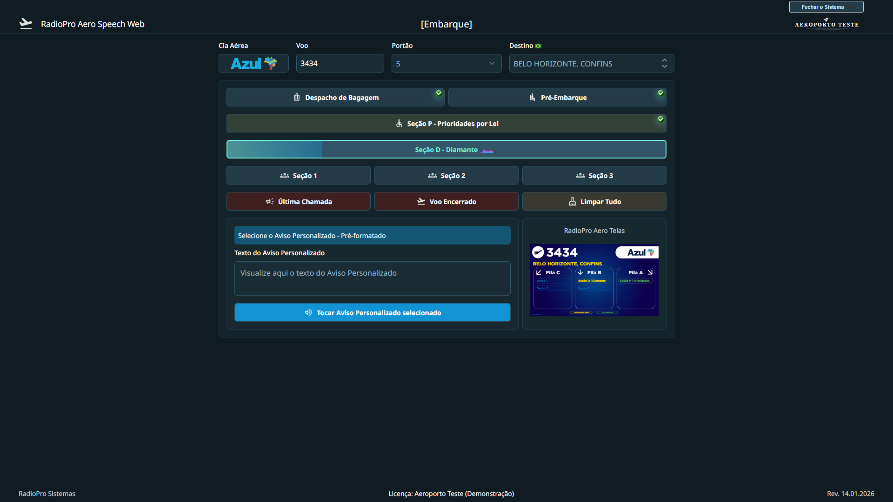The image size is (893, 502).
Task: Click Tocar Aviso Personalizado selecionado
Action: click(372, 312)
